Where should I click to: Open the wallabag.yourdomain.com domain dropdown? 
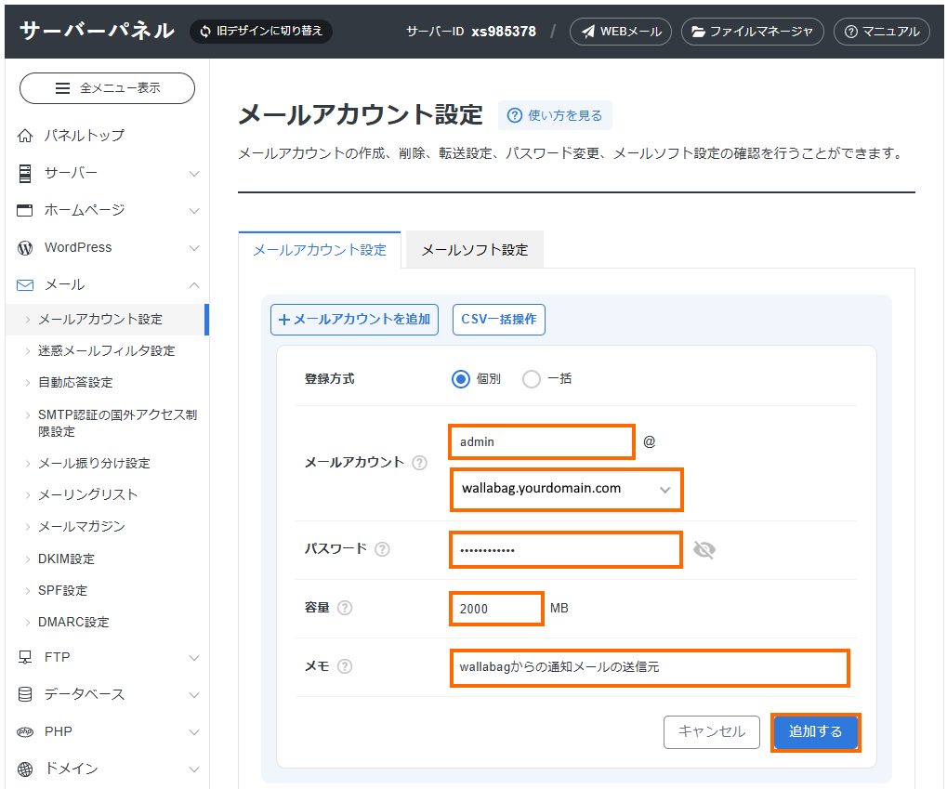[567, 490]
